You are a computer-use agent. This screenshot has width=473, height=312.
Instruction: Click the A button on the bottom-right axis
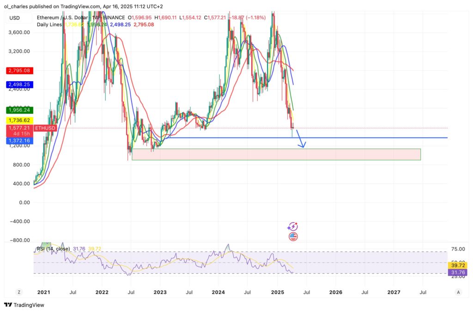(458, 292)
